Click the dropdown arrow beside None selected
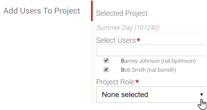 [202, 95]
